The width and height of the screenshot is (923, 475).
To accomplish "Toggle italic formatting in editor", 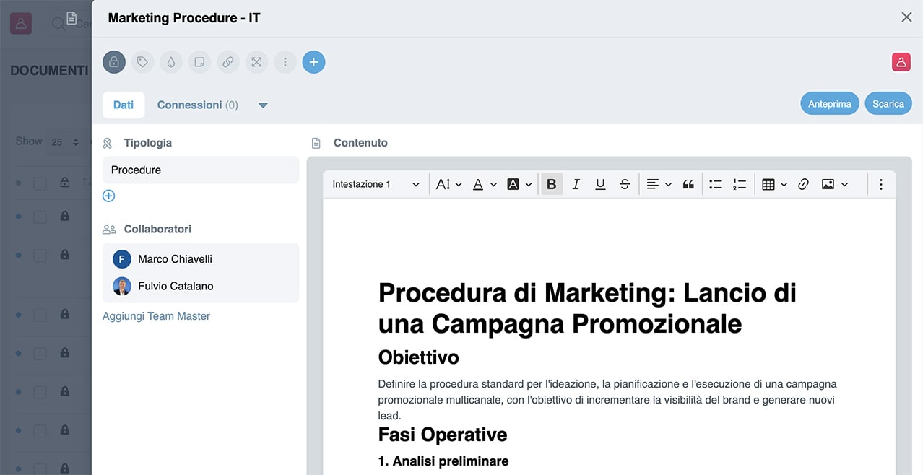I will click(x=576, y=185).
